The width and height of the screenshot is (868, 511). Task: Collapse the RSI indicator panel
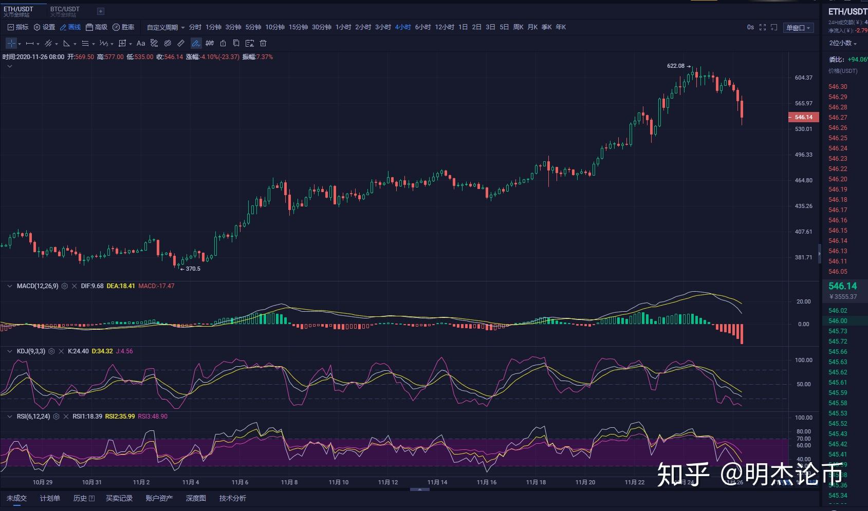(x=9, y=417)
